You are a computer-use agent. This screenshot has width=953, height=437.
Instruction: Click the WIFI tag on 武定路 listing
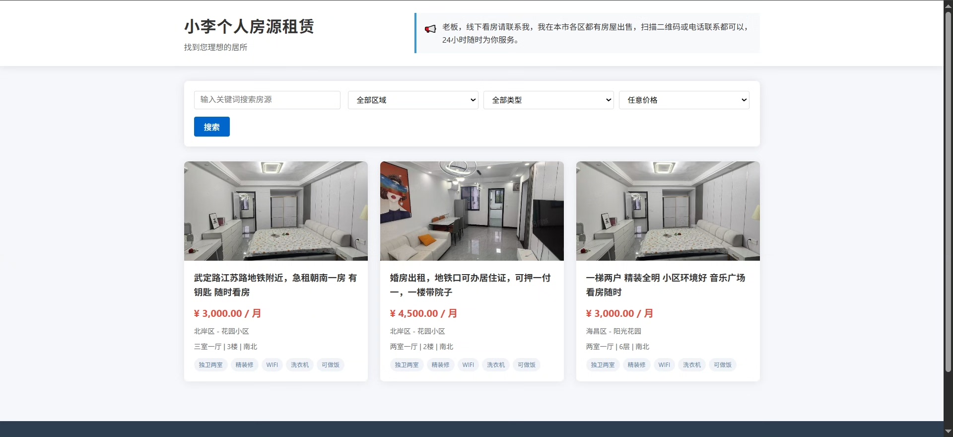click(x=272, y=365)
